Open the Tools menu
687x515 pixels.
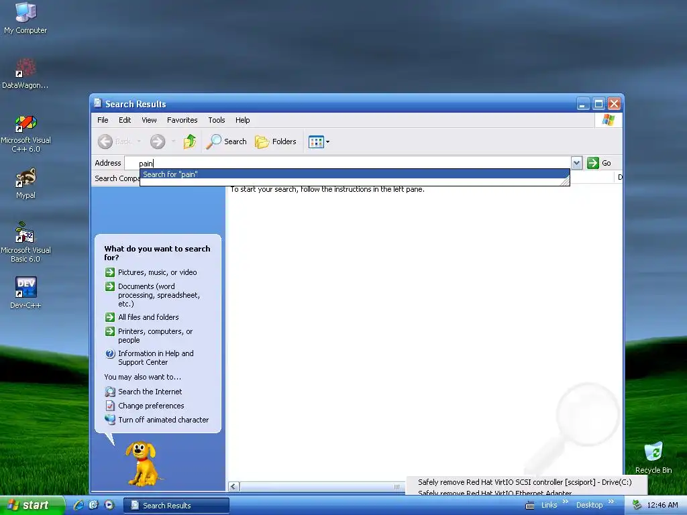tap(217, 120)
